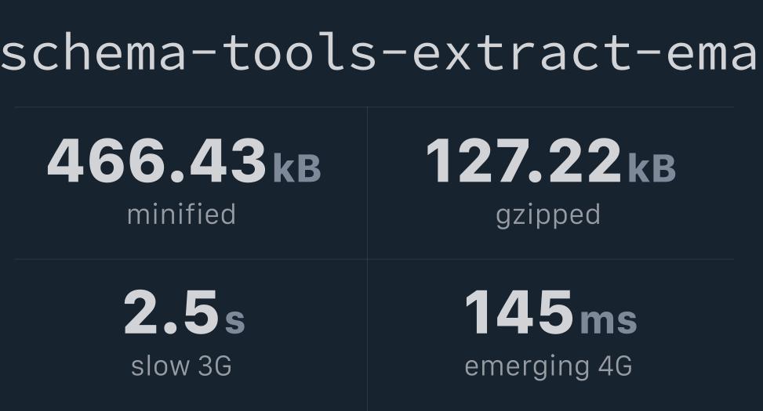This screenshot has width=763, height=411.
Task: Click the s unit beside 2.5
Action: (234, 321)
